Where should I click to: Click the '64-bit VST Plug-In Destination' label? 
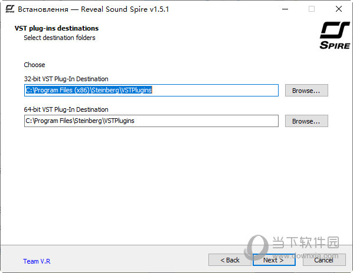tap(66, 109)
